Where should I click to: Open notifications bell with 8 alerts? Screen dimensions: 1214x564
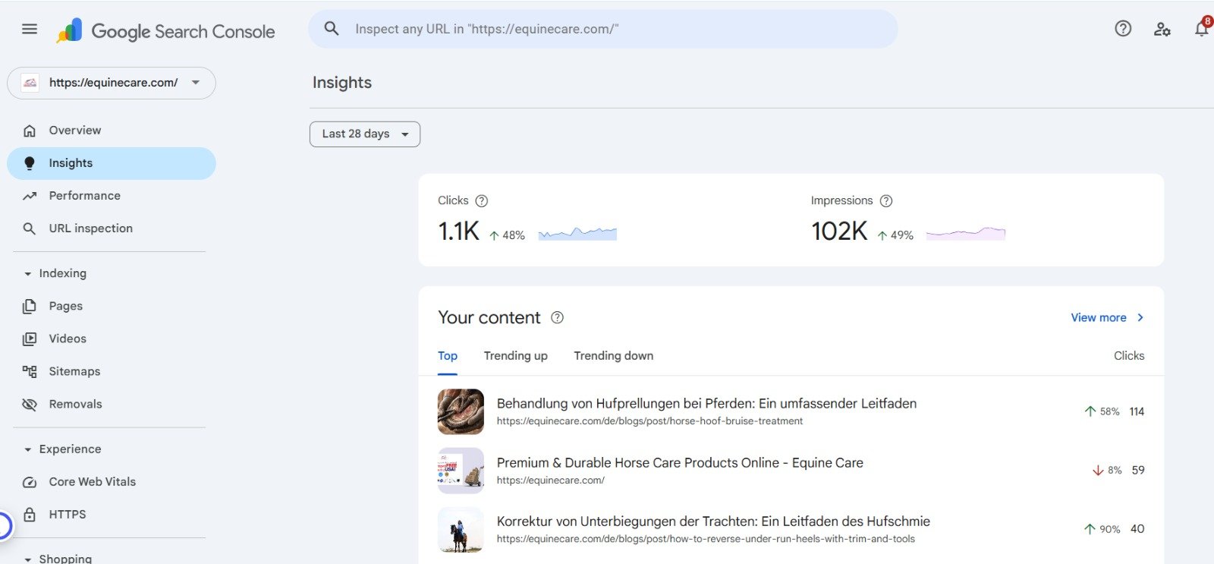click(x=1202, y=27)
